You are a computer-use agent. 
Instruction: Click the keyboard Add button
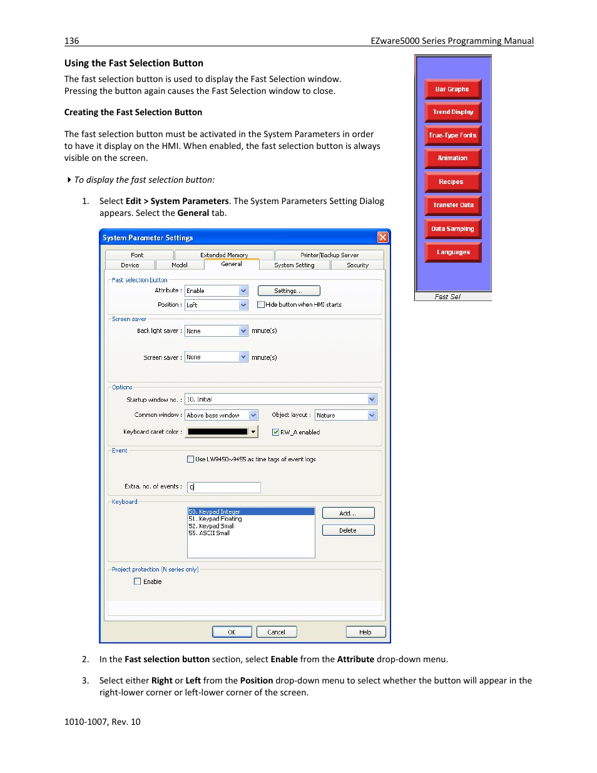(x=348, y=513)
